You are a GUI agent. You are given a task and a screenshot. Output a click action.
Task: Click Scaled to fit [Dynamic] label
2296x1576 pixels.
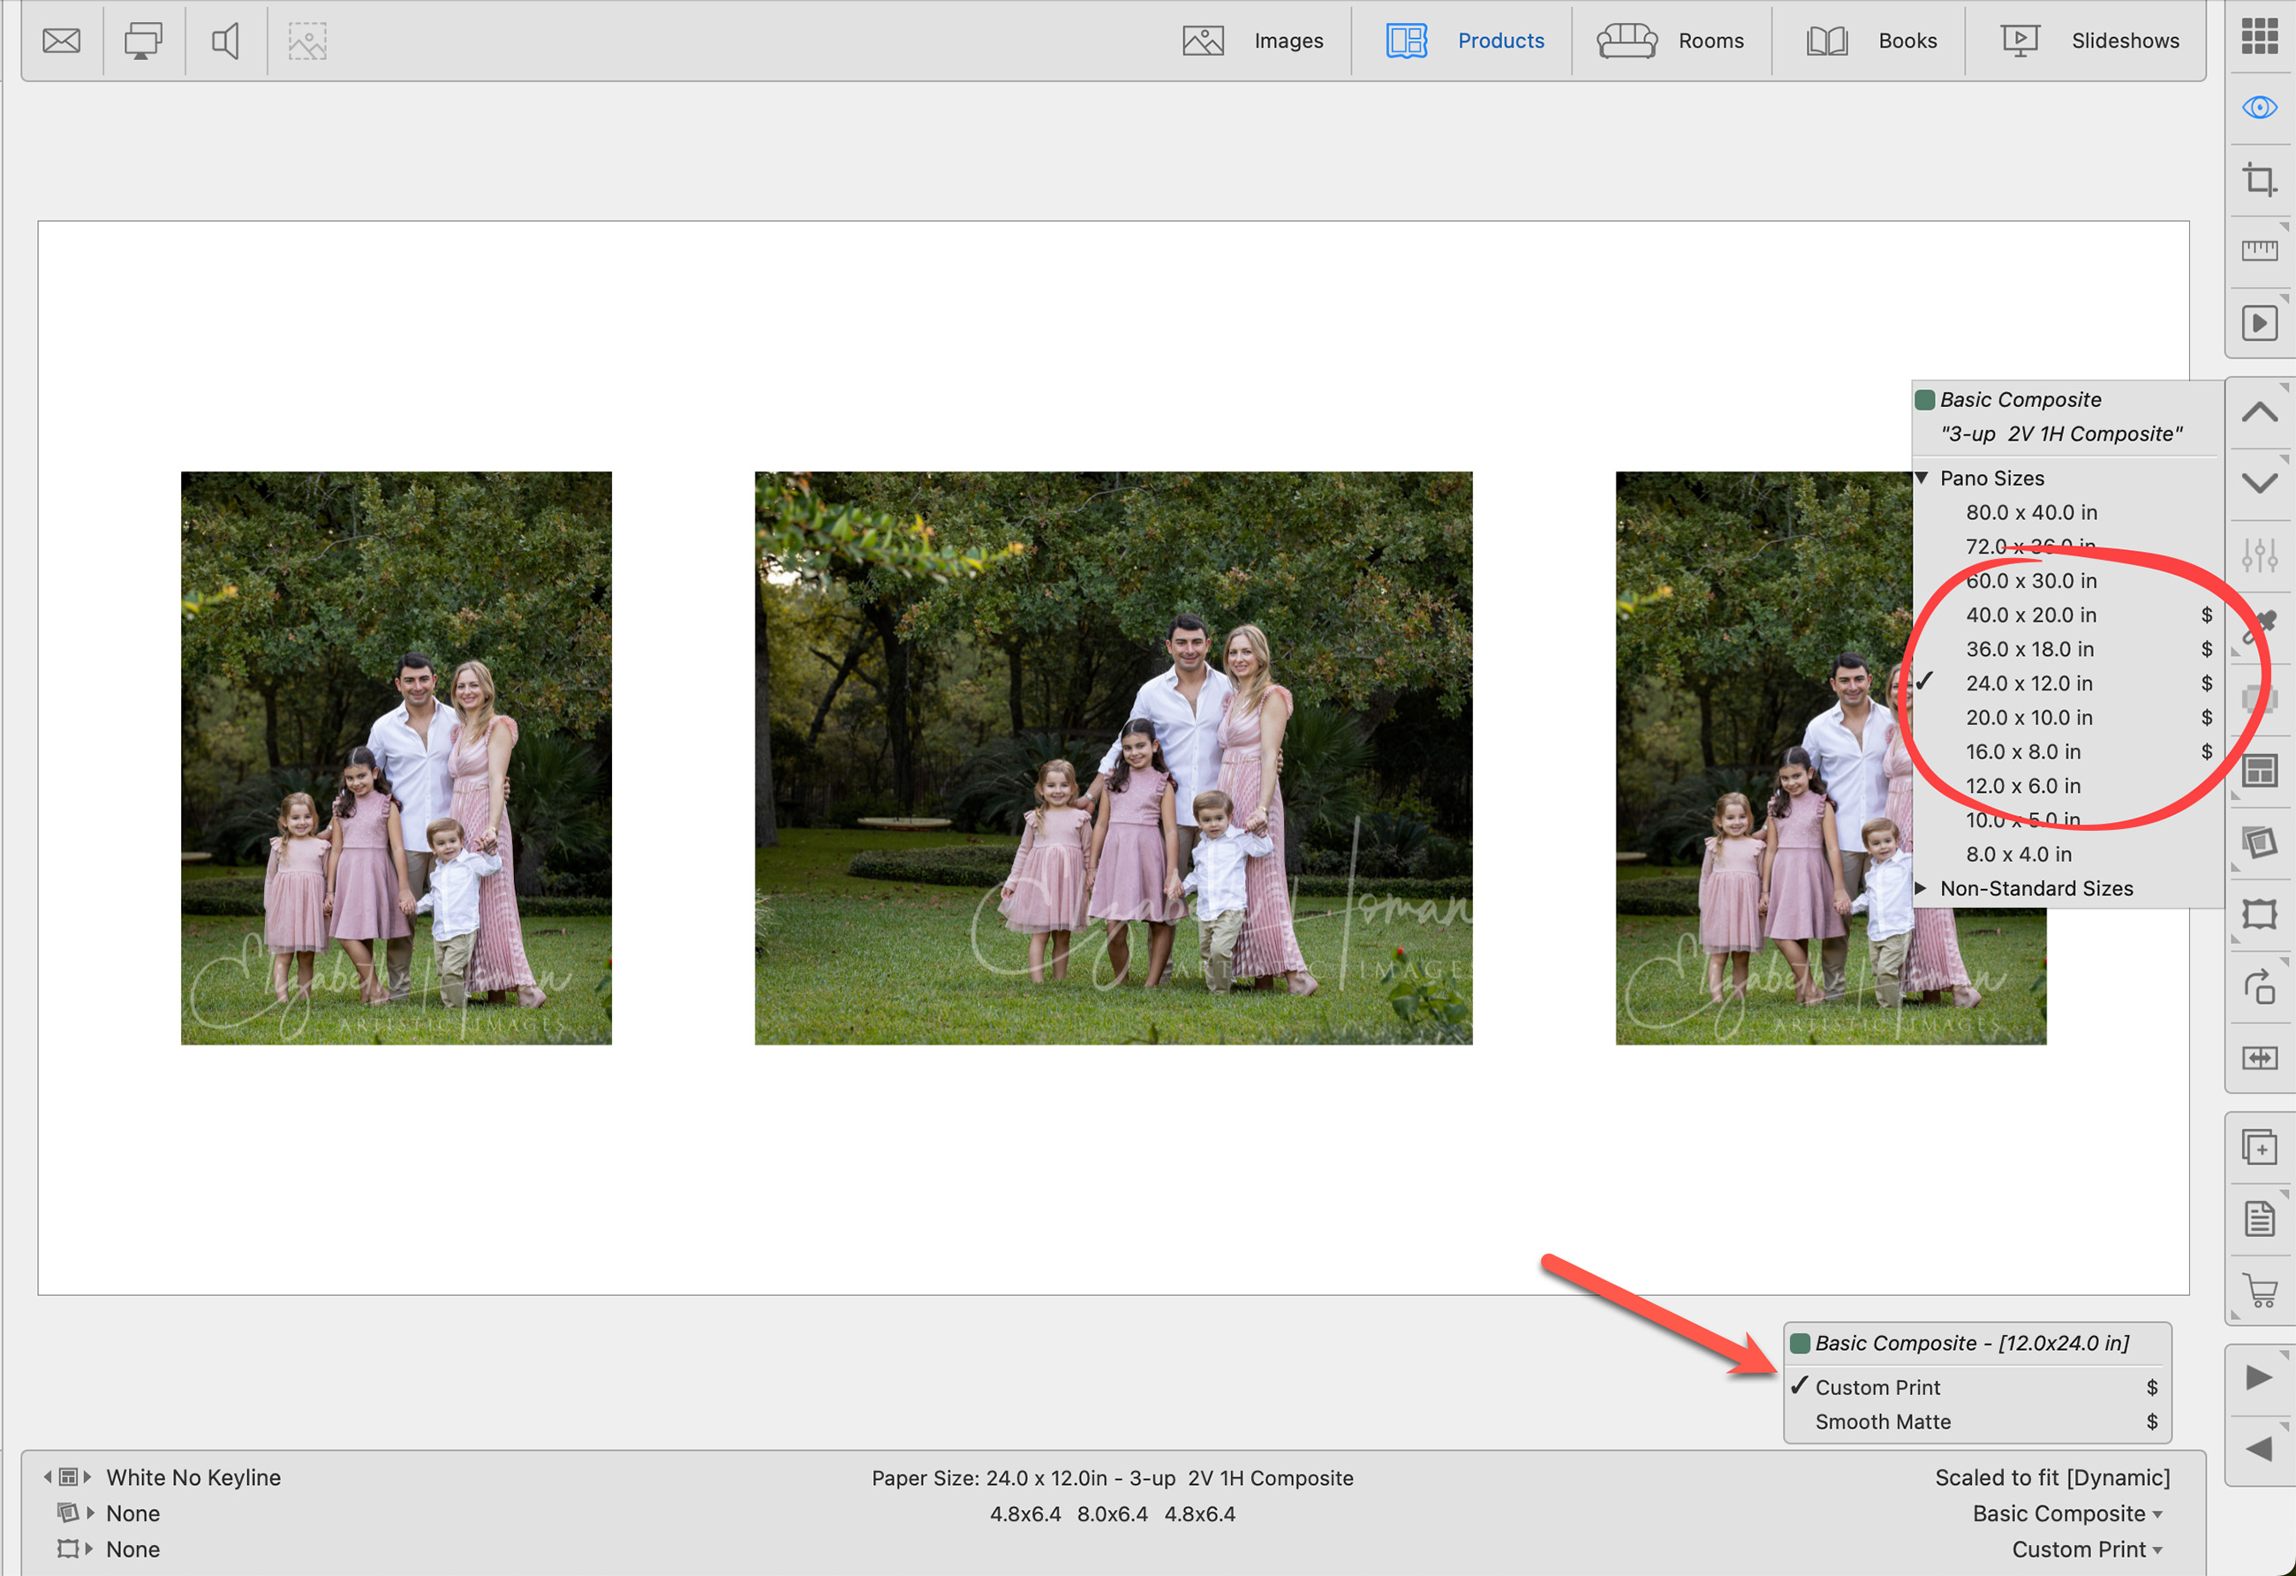click(2052, 1477)
